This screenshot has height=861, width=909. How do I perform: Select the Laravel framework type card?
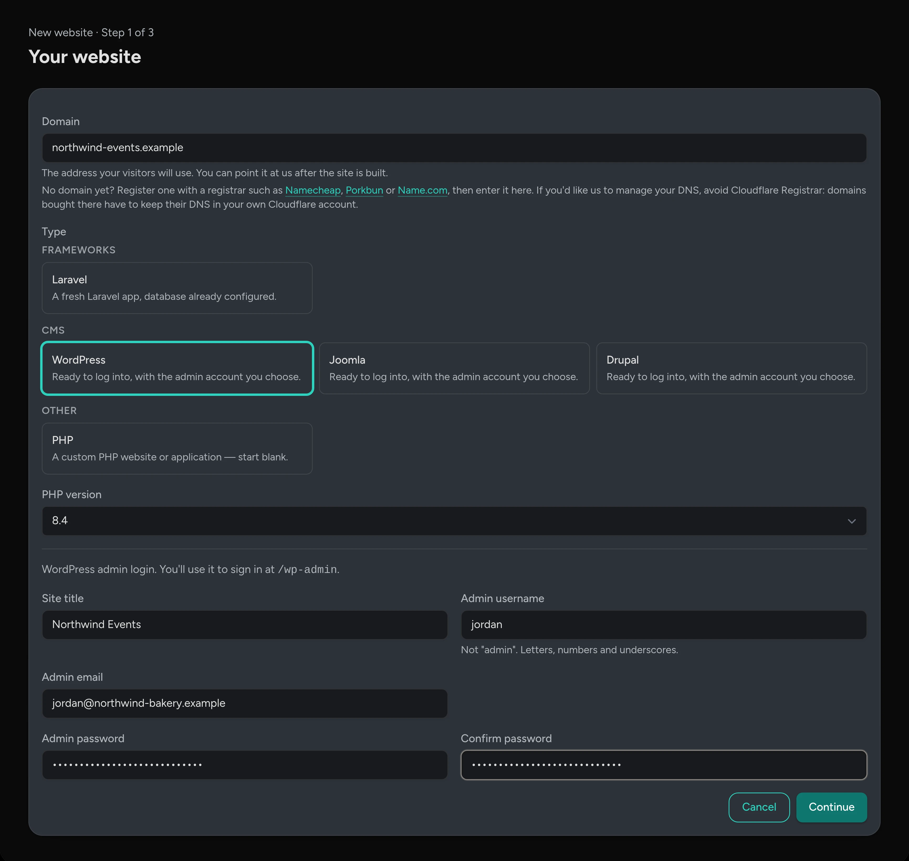pos(177,288)
